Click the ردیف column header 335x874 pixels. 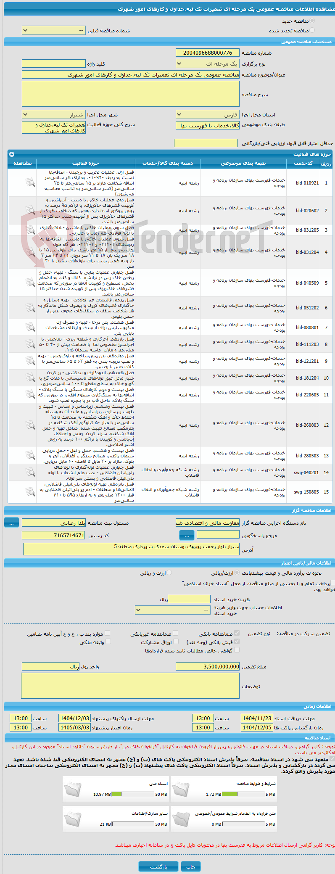[x=326, y=164]
